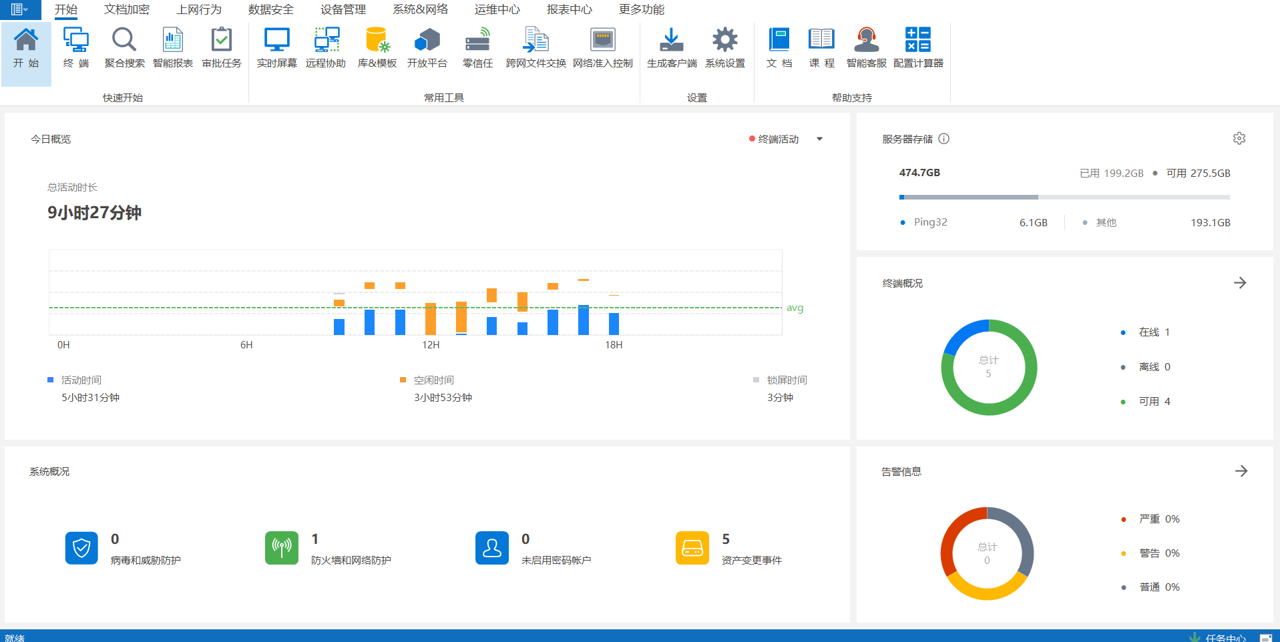Open the 实时屏幕 real-time screen tool

coord(276,47)
